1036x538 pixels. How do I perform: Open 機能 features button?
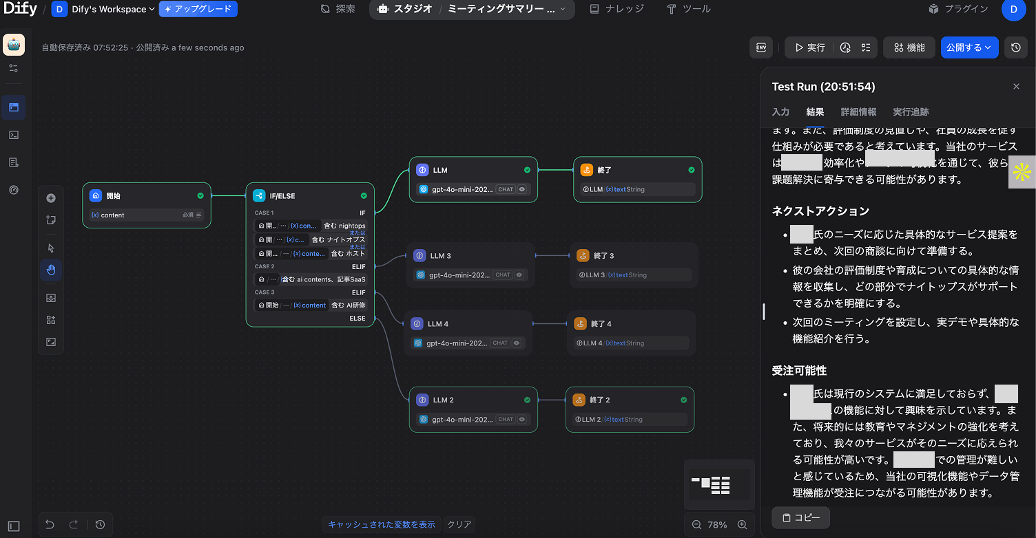(x=909, y=47)
